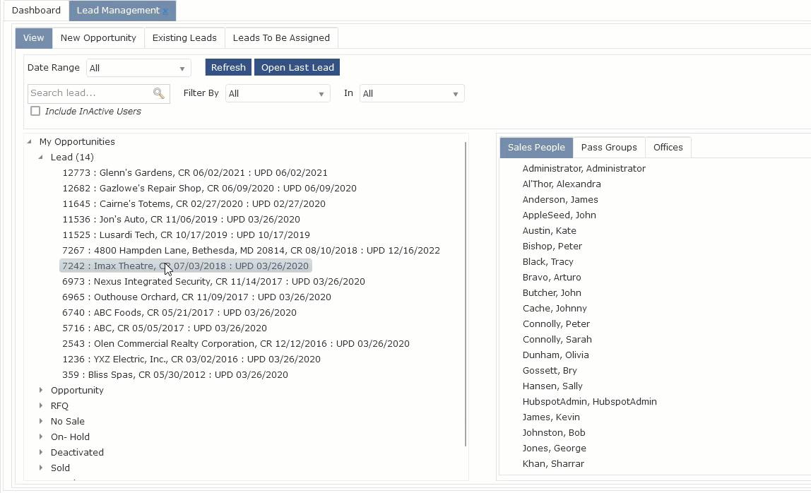Select salesperson Cache, Johnny
Viewport: 811px width, 493px height.
[555, 309]
